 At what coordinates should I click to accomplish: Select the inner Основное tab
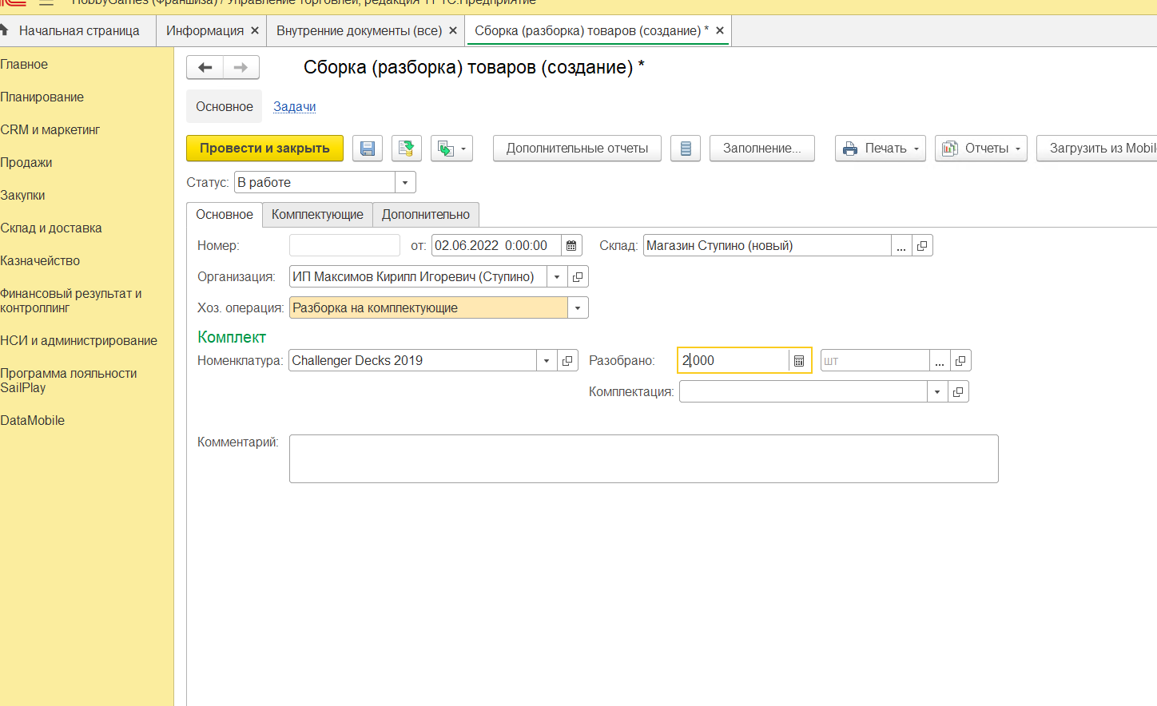225,215
